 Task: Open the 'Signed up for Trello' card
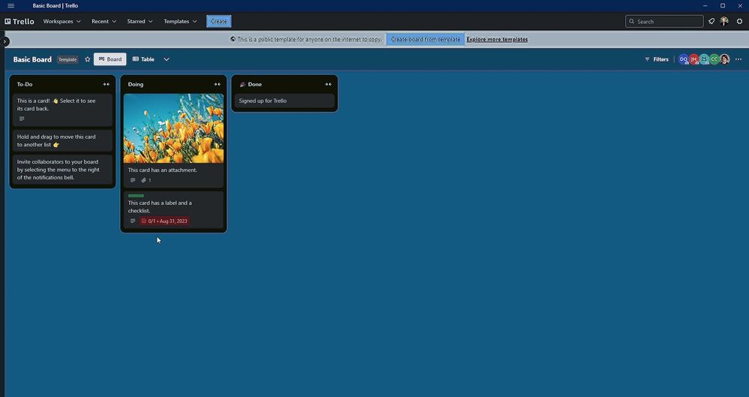pyautogui.click(x=284, y=101)
